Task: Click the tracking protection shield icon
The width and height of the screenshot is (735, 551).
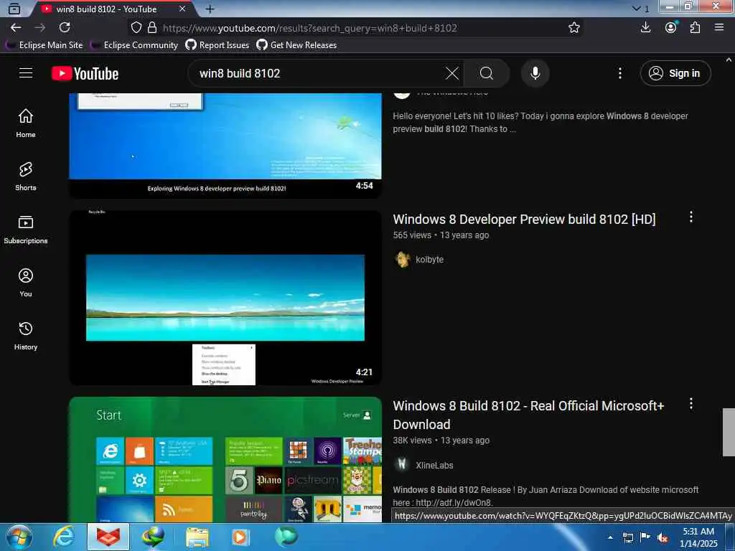Action: pyautogui.click(x=136, y=28)
